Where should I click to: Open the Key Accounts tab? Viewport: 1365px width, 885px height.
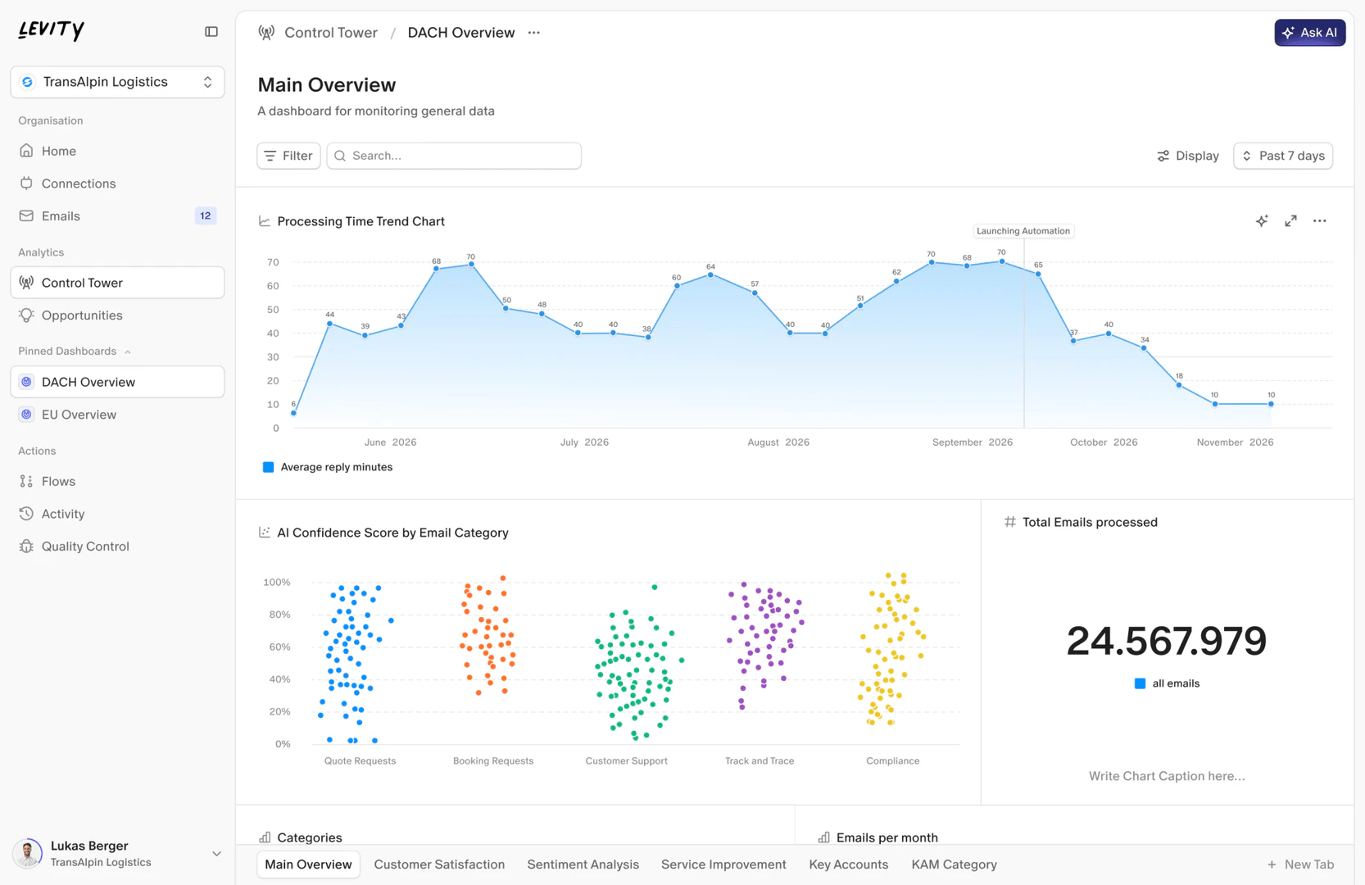[848, 864]
